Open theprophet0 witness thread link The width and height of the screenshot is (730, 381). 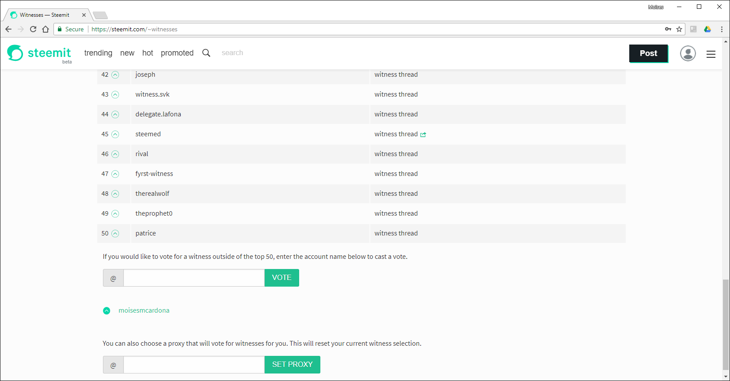click(396, 213)
